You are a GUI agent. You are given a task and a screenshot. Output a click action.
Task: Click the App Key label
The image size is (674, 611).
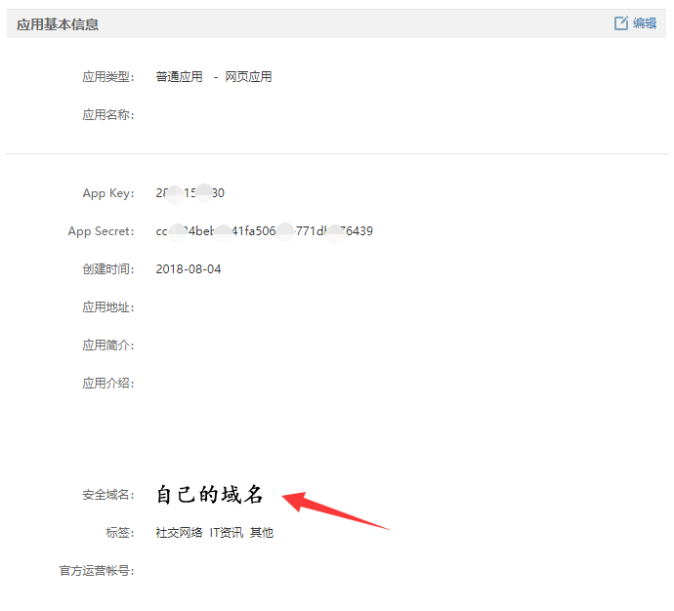coord(107,193)
